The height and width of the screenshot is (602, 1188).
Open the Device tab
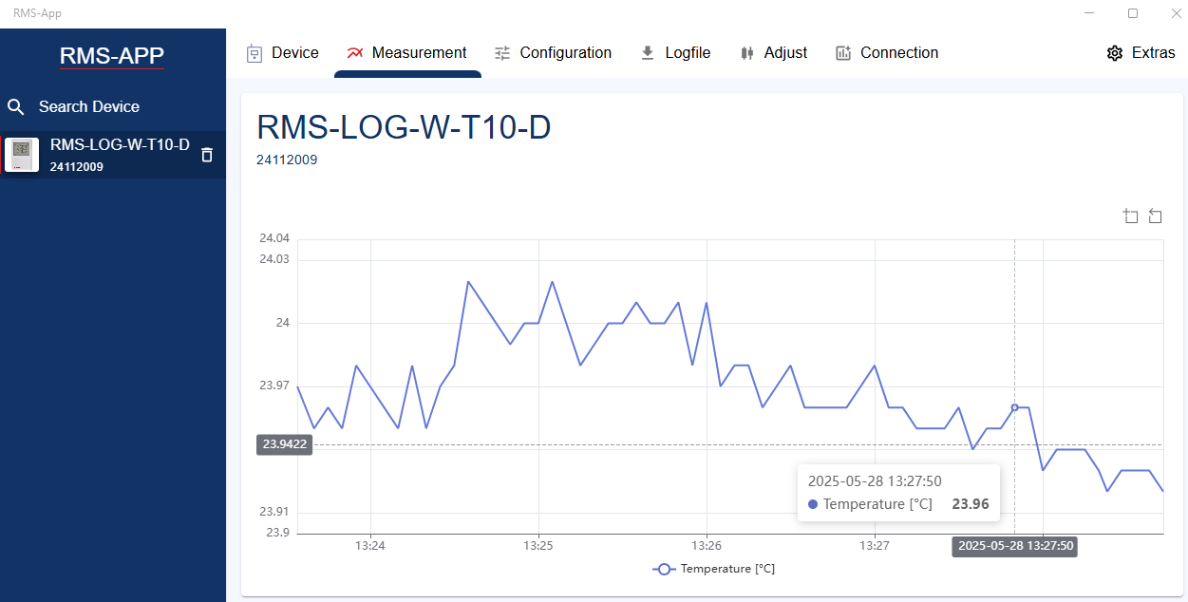pyautogui.click(x=282, y=53)
